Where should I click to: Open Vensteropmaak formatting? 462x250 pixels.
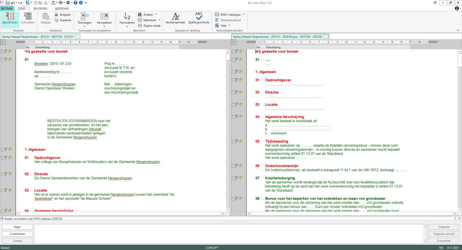click(x=175, y=18)
